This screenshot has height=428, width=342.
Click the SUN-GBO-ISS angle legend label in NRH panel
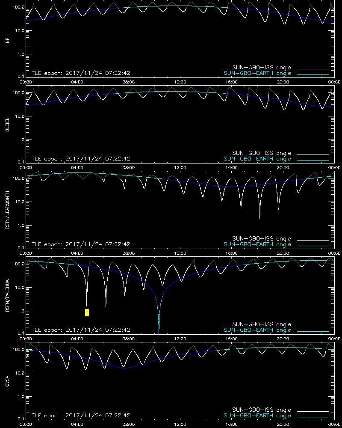[x=262, y=68]
